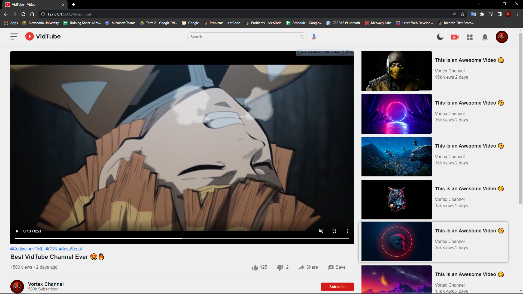Open notifications bell

[485, 37]
